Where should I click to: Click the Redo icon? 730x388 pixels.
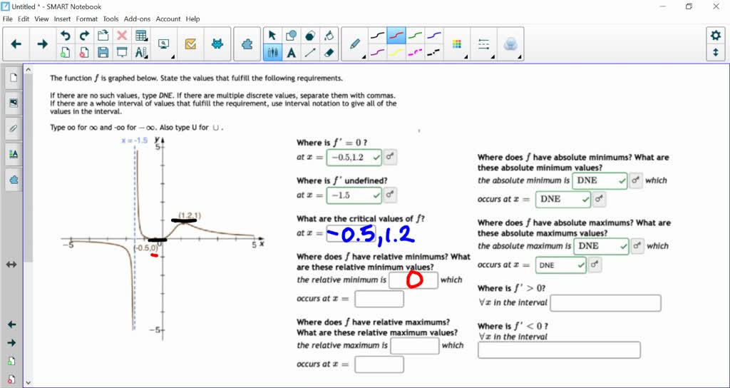tap(84, 36)
